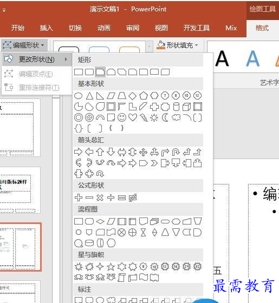Pick the parallelogram basic shape
Image resolution: width=279 pixels, height=303 pixels.
pos(111,96)
